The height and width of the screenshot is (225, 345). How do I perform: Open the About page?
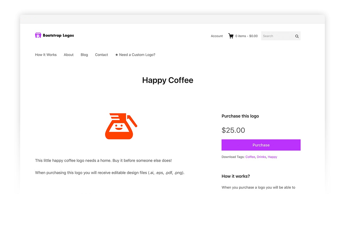pos(68,55)
